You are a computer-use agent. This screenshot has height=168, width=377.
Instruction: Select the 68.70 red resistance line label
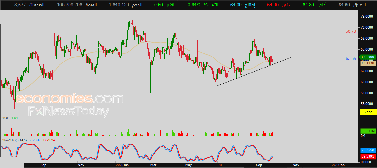351,31
